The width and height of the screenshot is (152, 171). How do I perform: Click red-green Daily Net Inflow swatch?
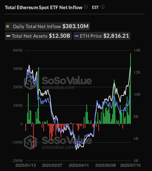click(x=8, y=26)
